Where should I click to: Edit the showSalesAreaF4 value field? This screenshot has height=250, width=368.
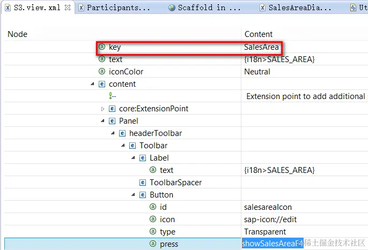coord(273,244)
